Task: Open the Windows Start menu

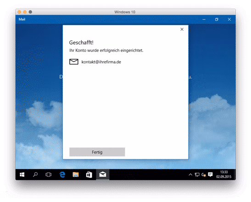Action: 22,174
